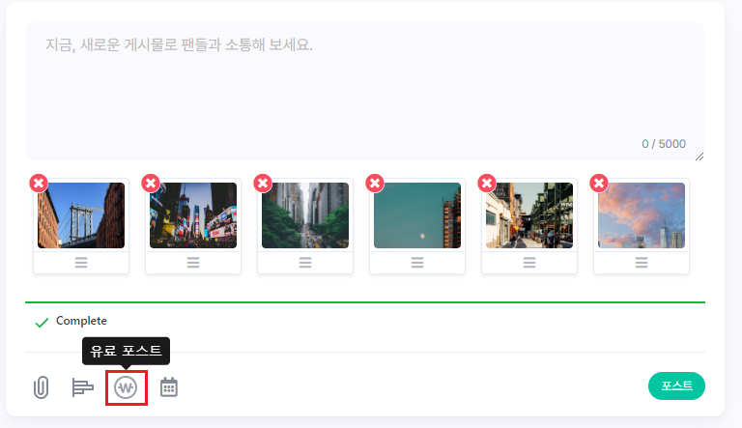This screenshot has width=742, height=428.
Task: Click reorder handle under moon sky thumbnail
Action: point(417,262)
